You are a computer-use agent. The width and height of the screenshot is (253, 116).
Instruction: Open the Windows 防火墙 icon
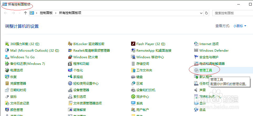tap(70, 57)
